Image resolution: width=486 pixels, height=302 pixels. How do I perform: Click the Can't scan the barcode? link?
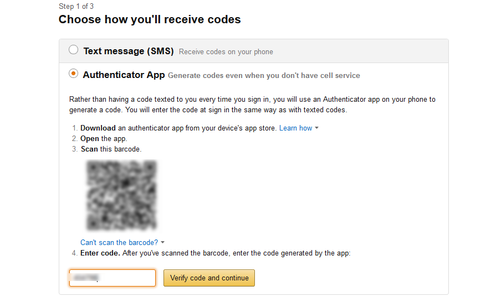119,242
